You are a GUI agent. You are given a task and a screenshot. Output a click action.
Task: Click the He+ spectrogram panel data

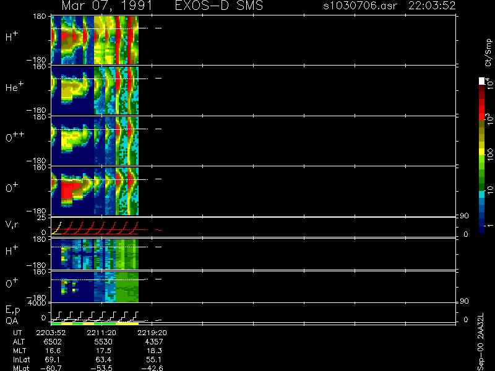click(95, 90)
